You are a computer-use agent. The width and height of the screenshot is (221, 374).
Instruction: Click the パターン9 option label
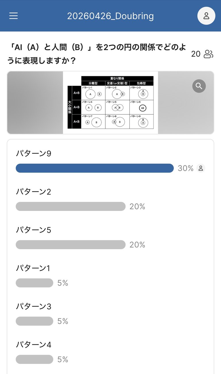point(33,154)
